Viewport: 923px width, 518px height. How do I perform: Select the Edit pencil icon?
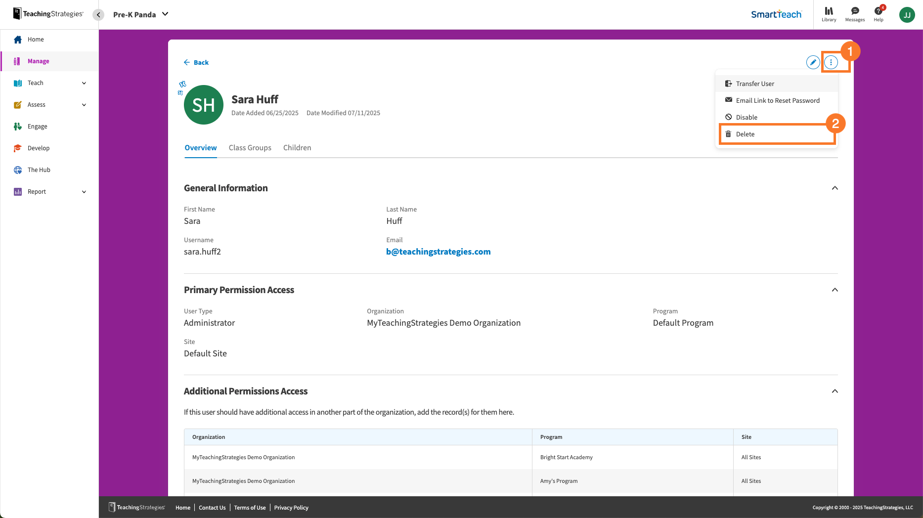(813, 62)
